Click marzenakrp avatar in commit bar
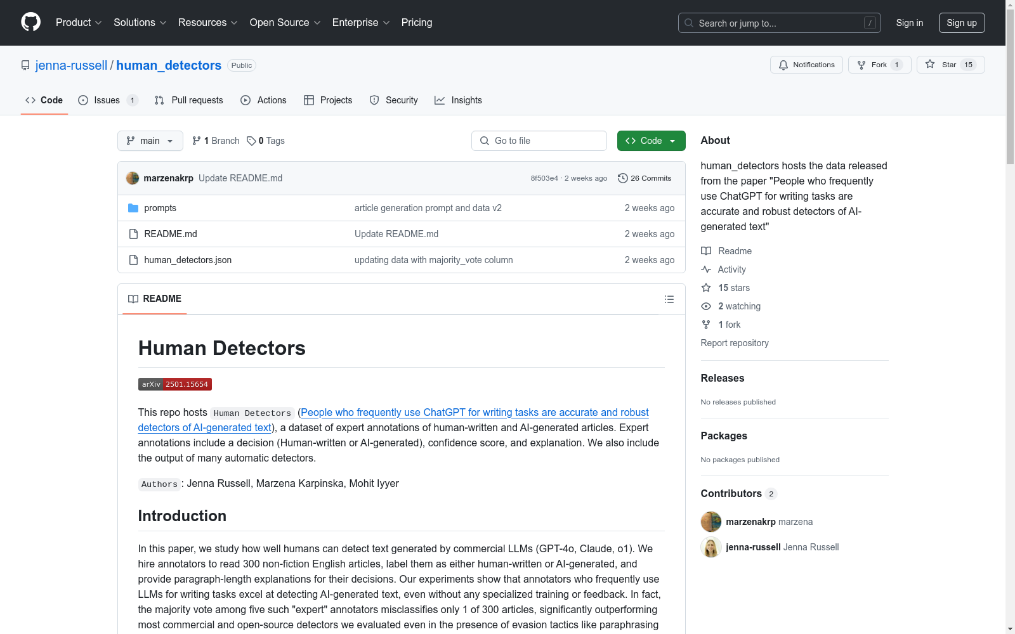 pos(133,178)
